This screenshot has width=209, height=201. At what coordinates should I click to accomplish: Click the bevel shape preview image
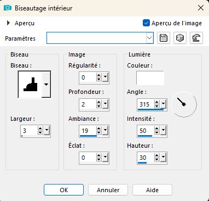(x=30, y=85)
